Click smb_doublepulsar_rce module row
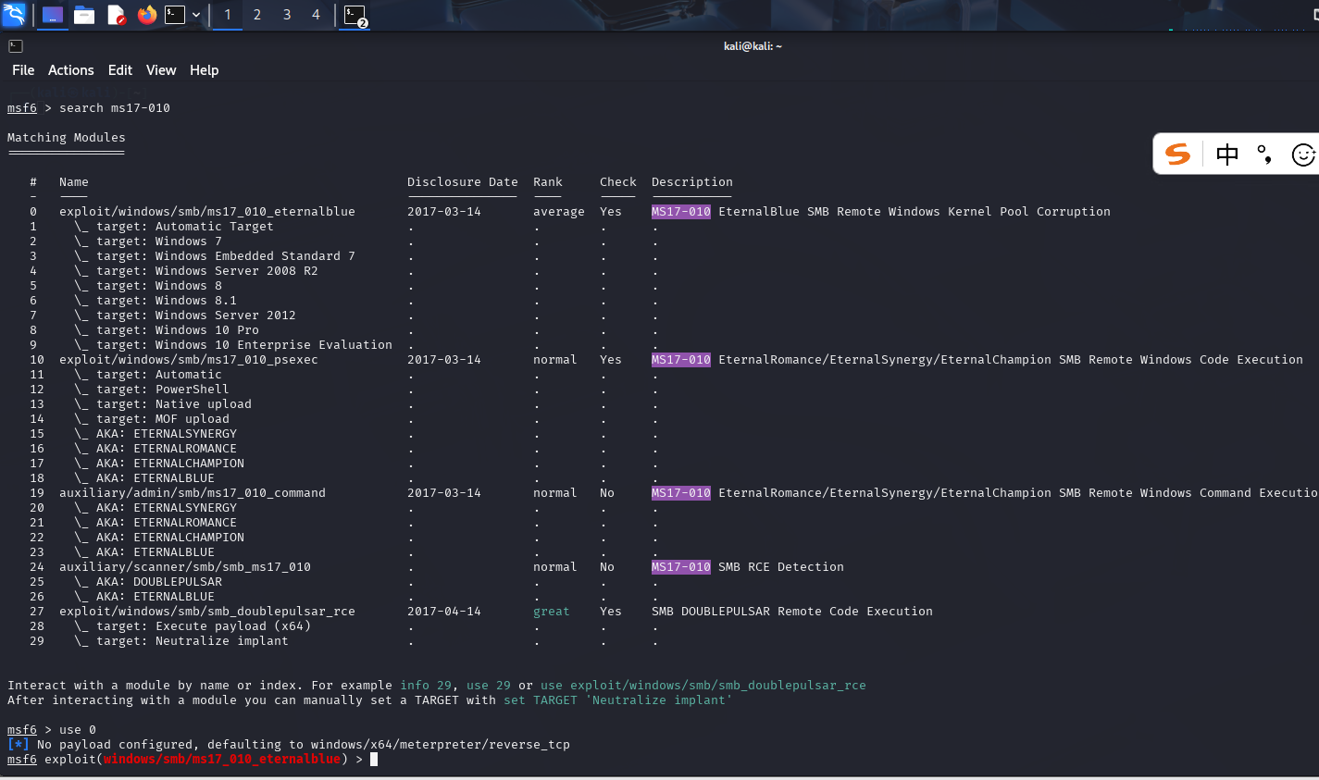 (x=207, y=612)
